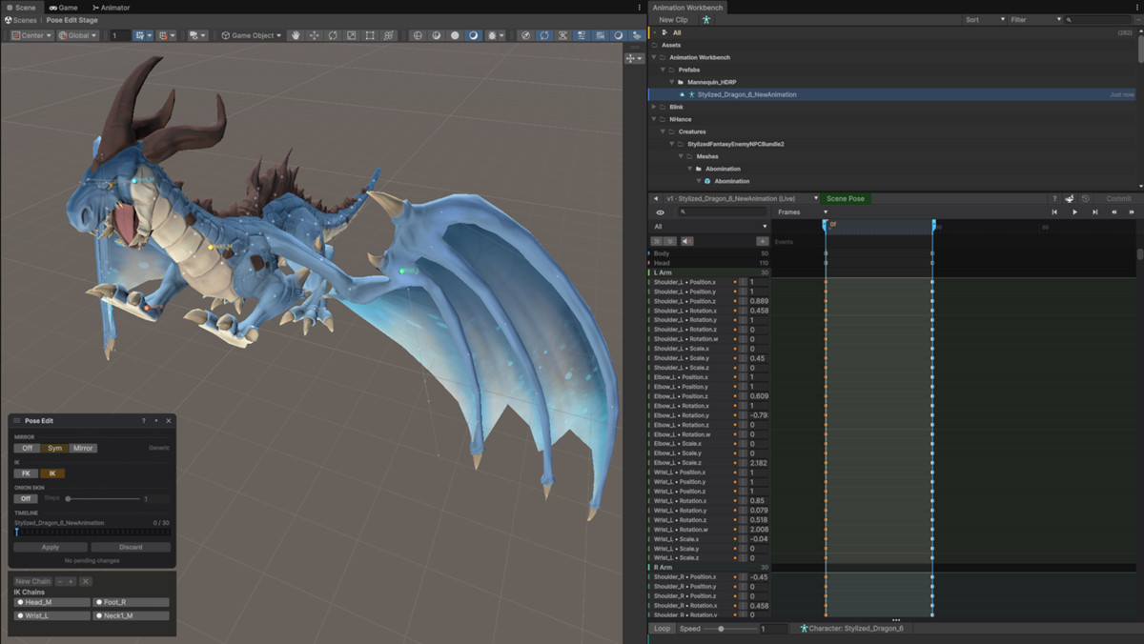1144x644 pixels.
Task: Collapse the NHance folder
Action: [x=654, y=119]
